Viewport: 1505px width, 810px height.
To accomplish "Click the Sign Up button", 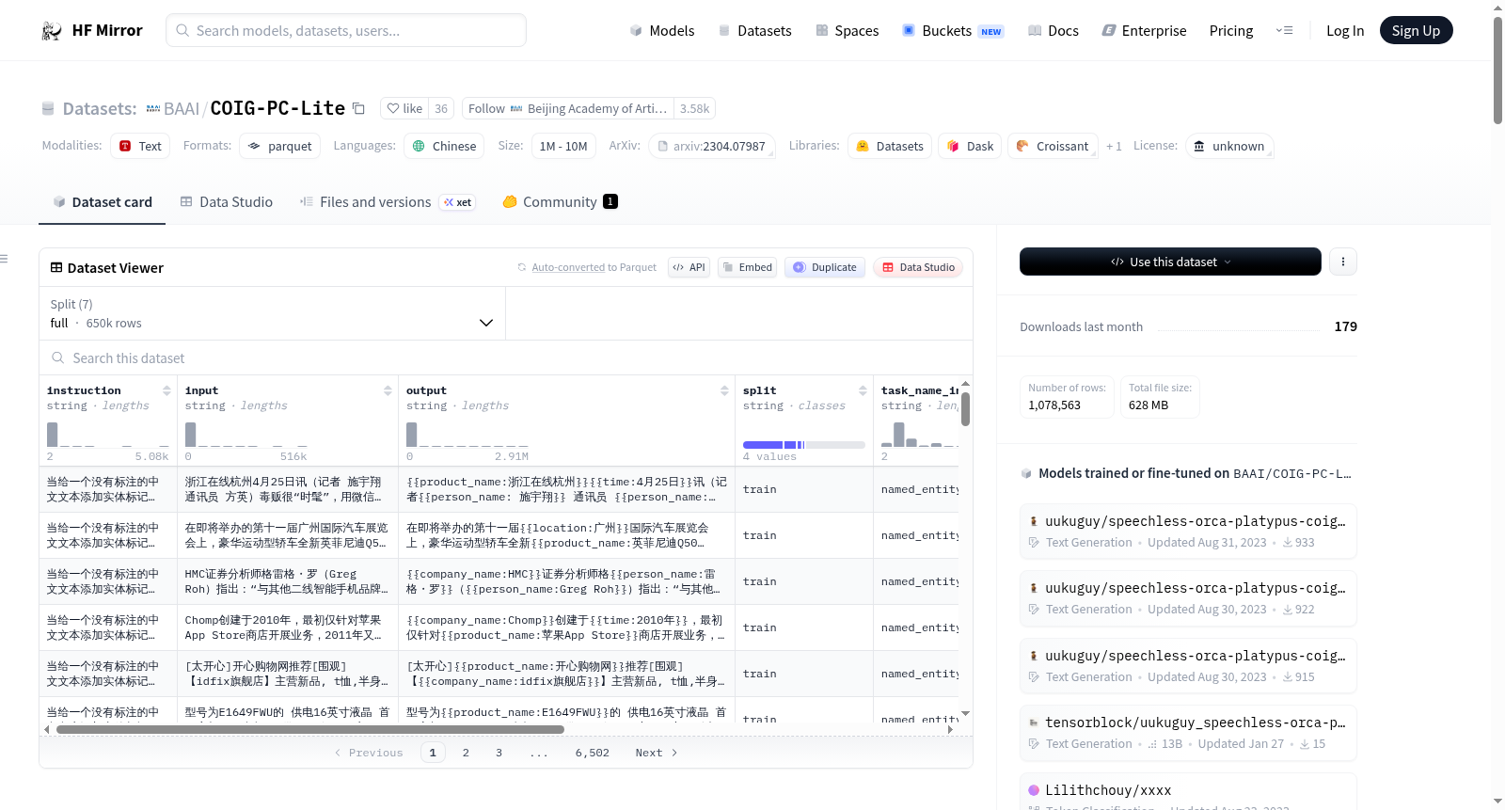I will click(1416, 30).
